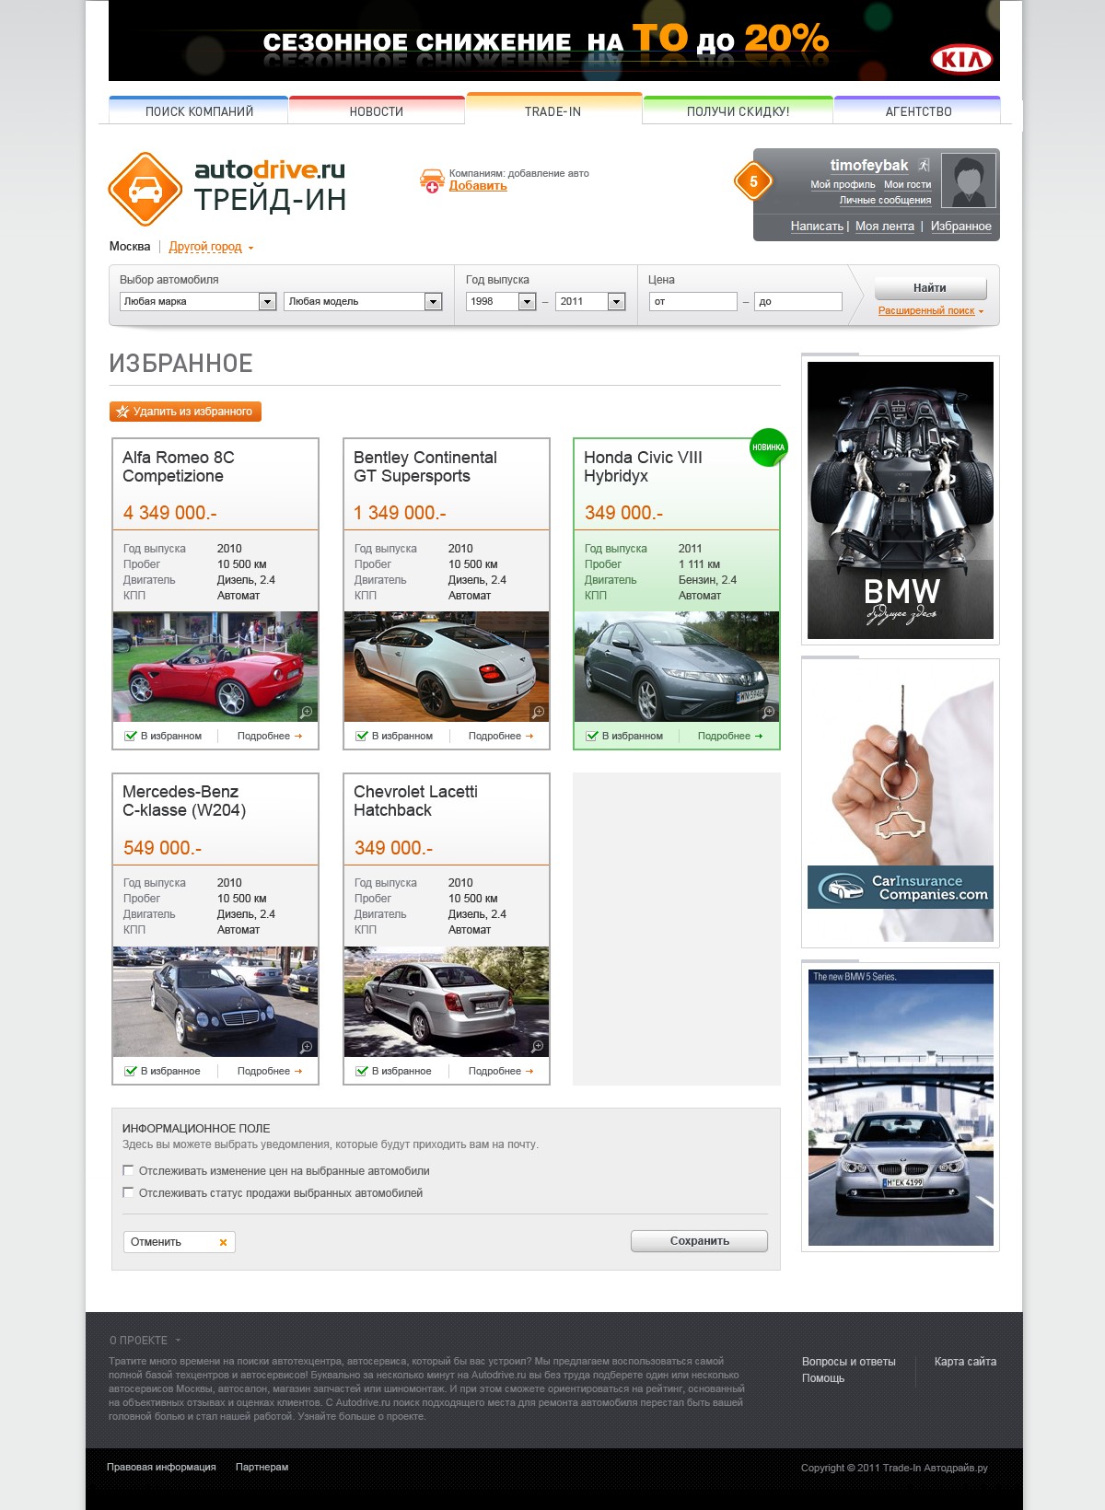The height and width of the screenshot is (1510, 1105).
Task: Enable tracking of price changes checkbox
Action: click(x=128, y=1170)
